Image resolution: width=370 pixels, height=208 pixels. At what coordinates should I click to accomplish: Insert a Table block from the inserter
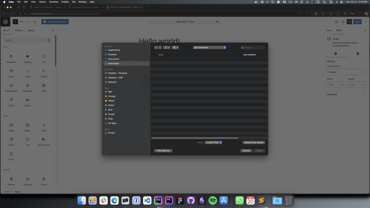pos(44,86)
